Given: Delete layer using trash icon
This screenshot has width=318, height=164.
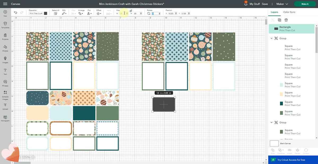Looking at the screenshot, I should (x=286, y=20).
